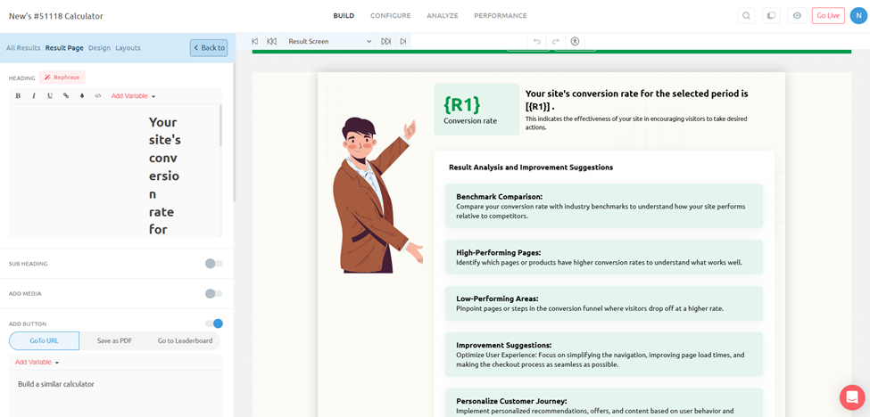Open preview with the eye icon
The height and width of the screenshot is (417, 870).
[797, 16]
